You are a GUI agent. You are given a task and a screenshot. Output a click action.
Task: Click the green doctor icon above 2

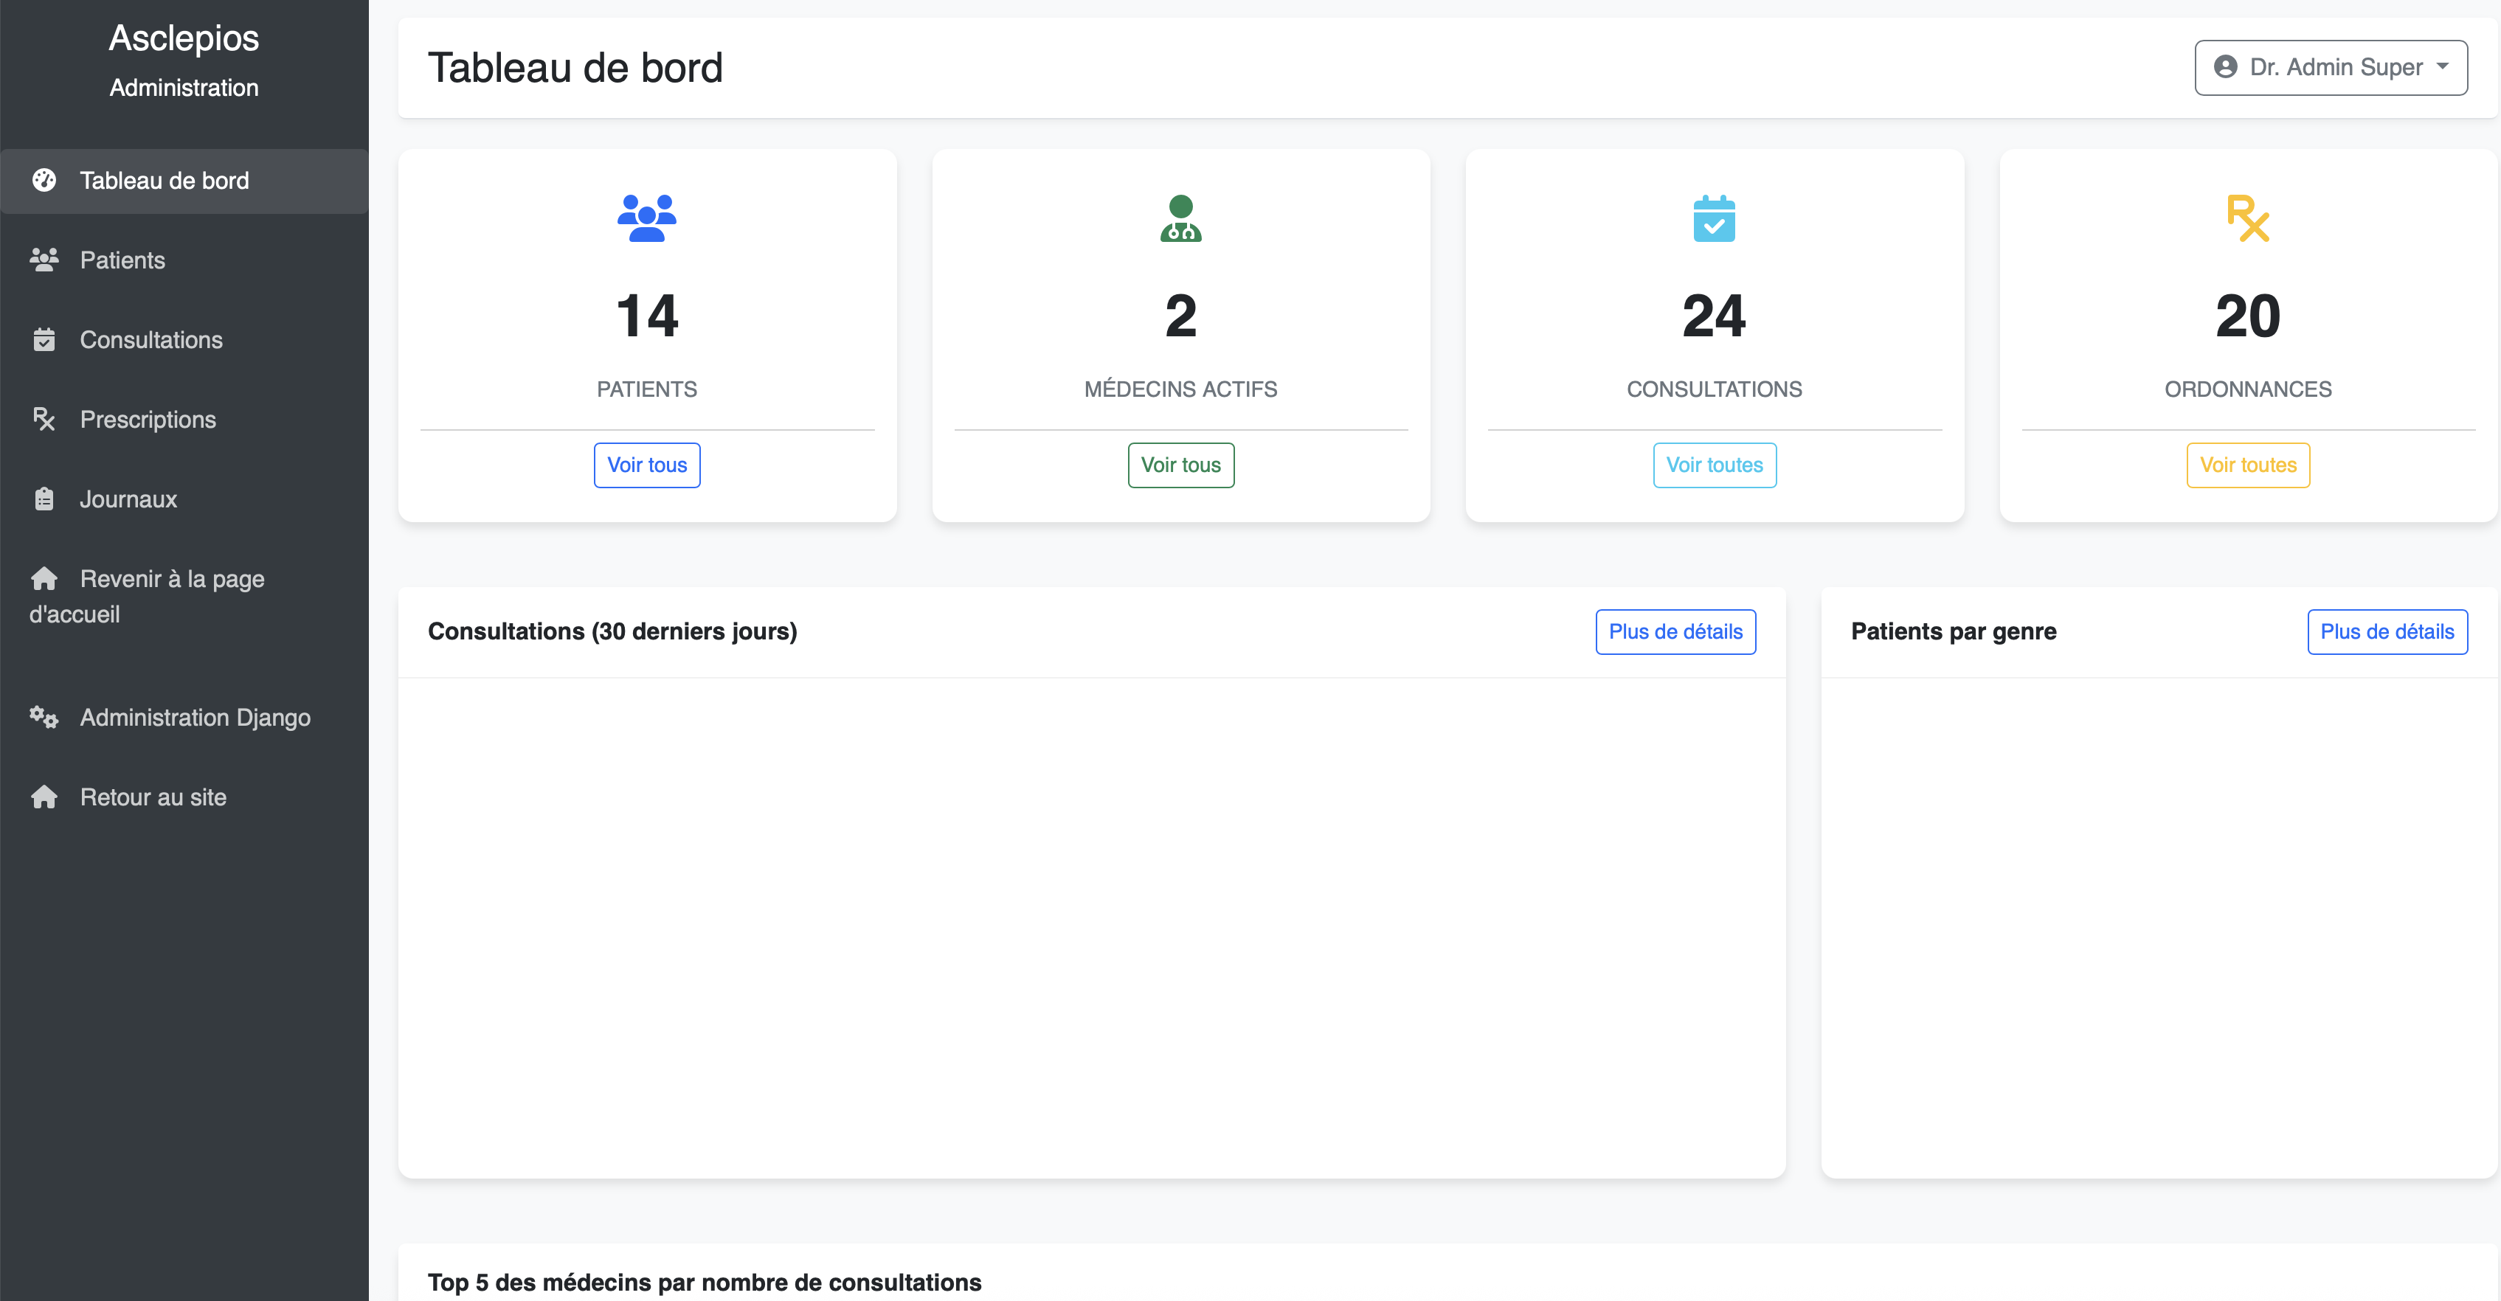1180,218
